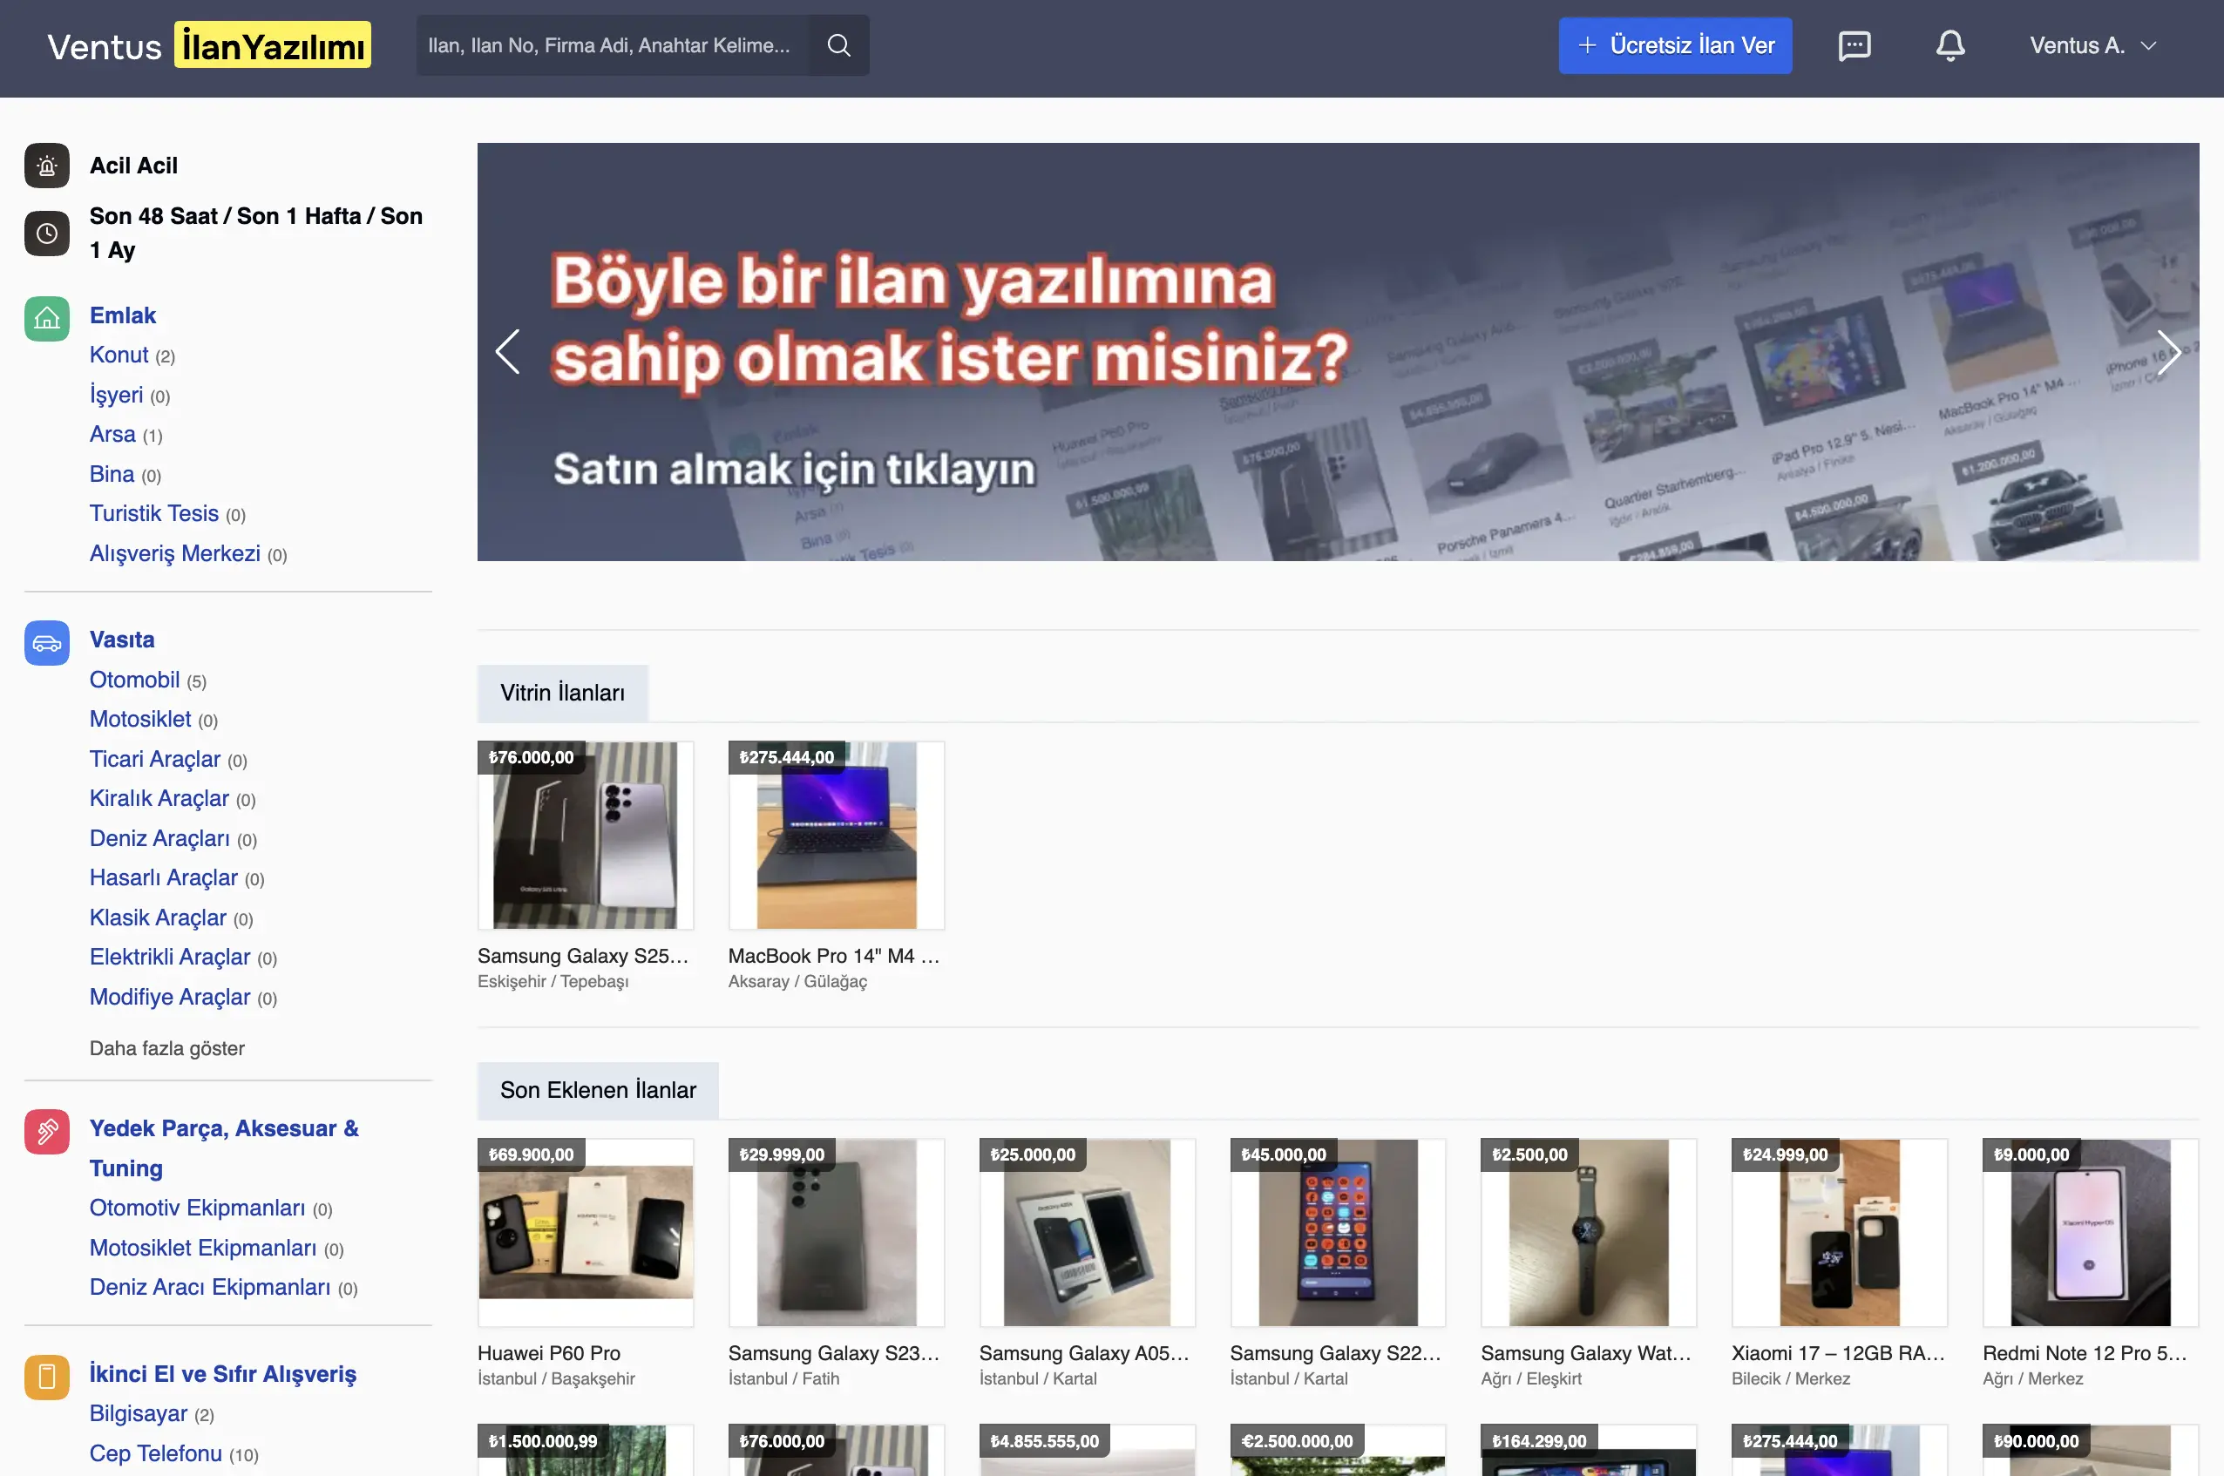2224x1476 pixels.
Task: Switch to the Son Eklenen İlanlar tab
Action: click(x=598, y=1090)
